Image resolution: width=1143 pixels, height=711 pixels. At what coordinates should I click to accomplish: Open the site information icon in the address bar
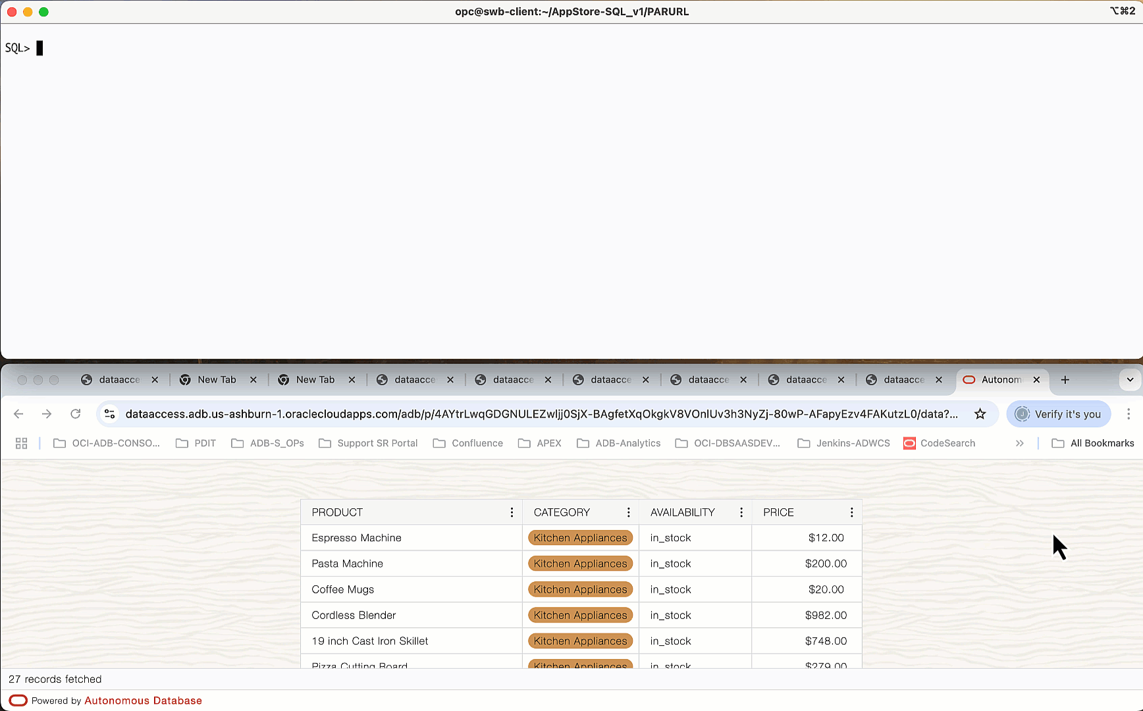(109, 413)
